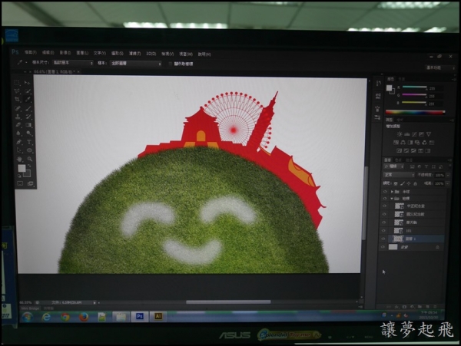Open the 不透明度 opacity slider arrow
Screen dimensions: 461x346
[448, 175]
